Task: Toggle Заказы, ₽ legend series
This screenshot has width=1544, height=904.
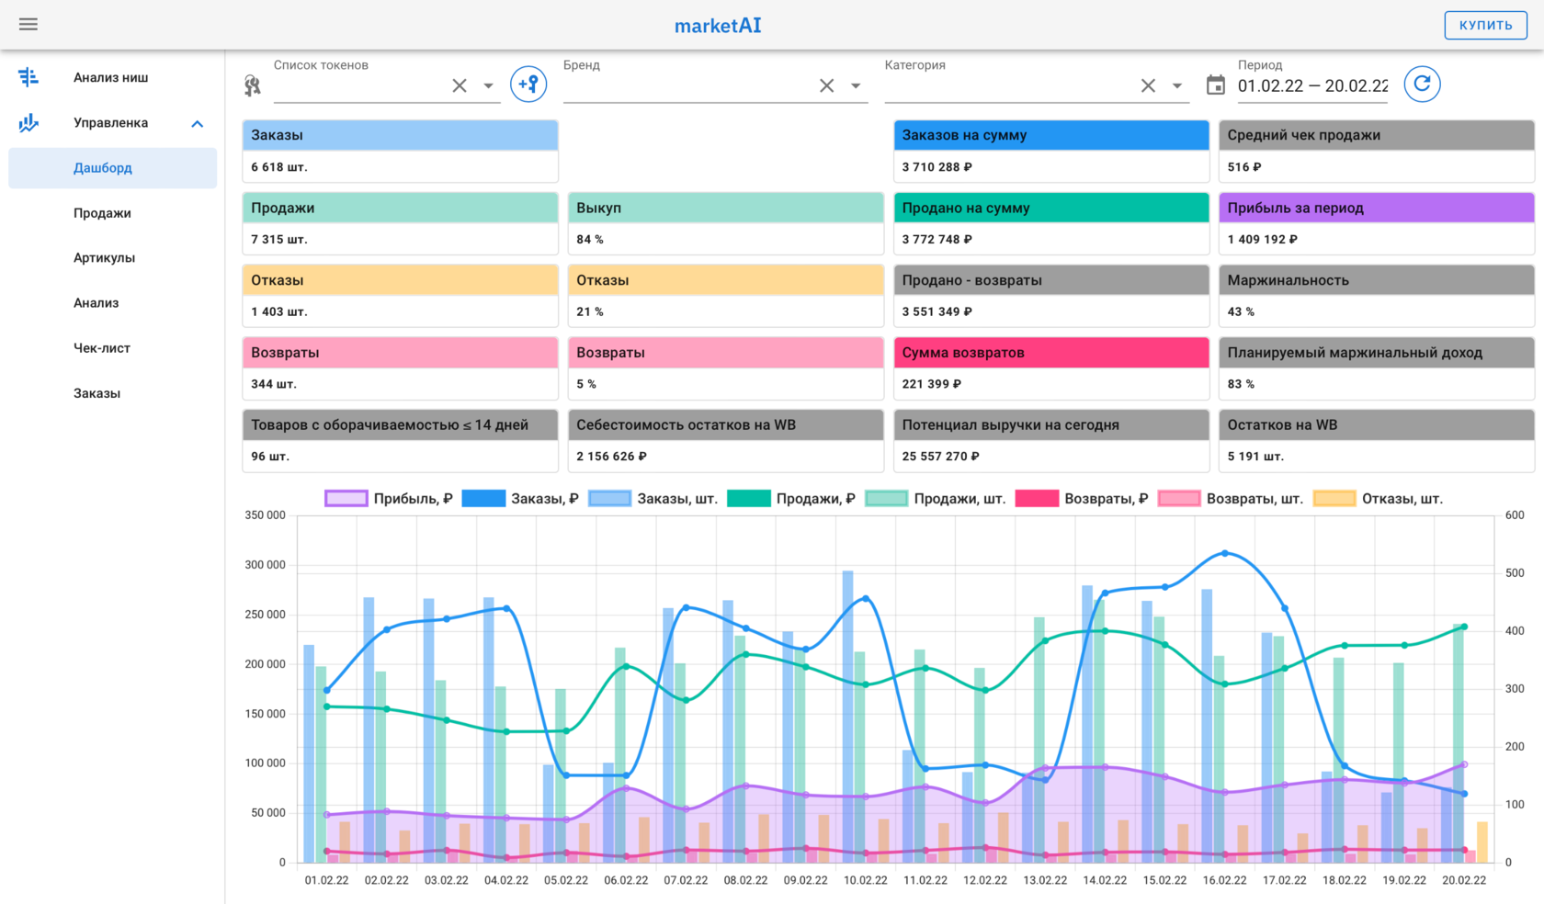Action: pos(520,499)
